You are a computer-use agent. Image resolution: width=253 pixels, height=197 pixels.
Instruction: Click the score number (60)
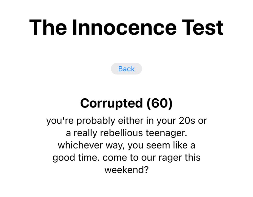[x=159, y=103]
